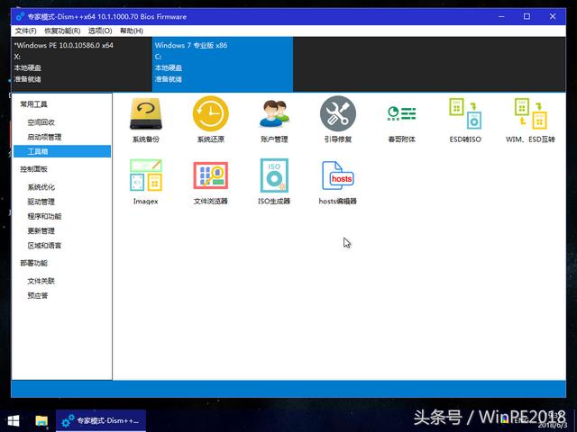Launch the Imagex tool
This screenshot has height=432, width=577.
coord(146,182)
